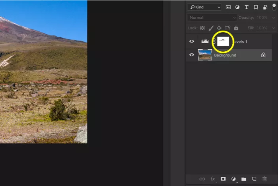Click the add layer mask button
The width and height of the screenshot is (278, 186).
click(x=223, y=179)
